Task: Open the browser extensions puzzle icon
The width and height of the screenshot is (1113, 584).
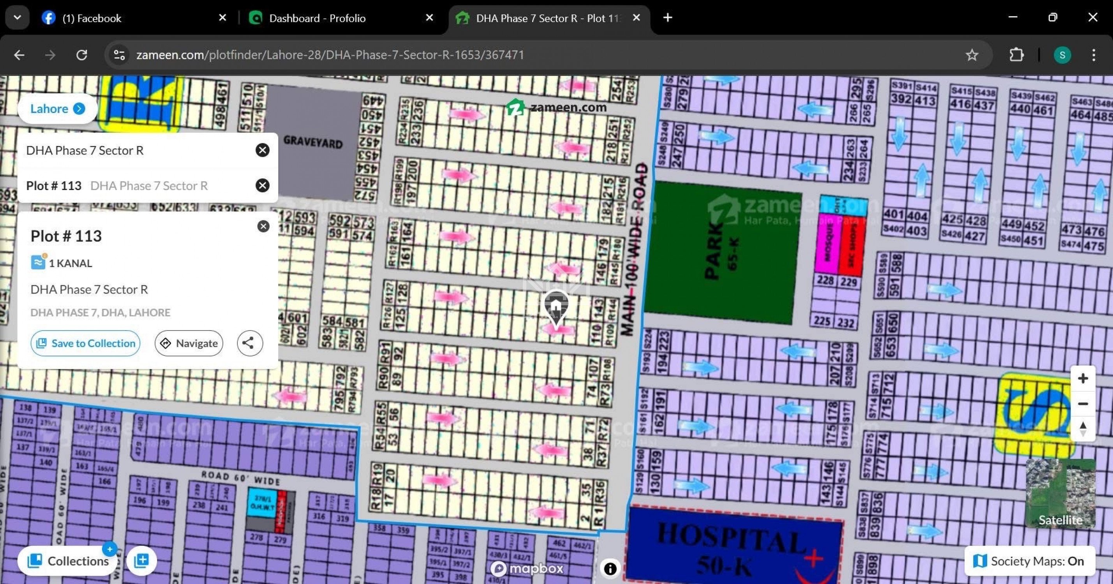Action: (1016, 55)
